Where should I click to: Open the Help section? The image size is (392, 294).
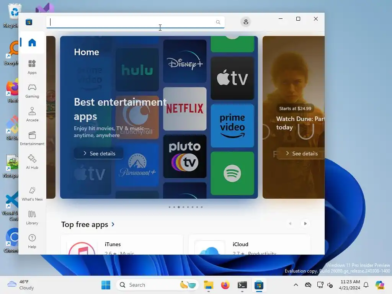pos(32,241)
